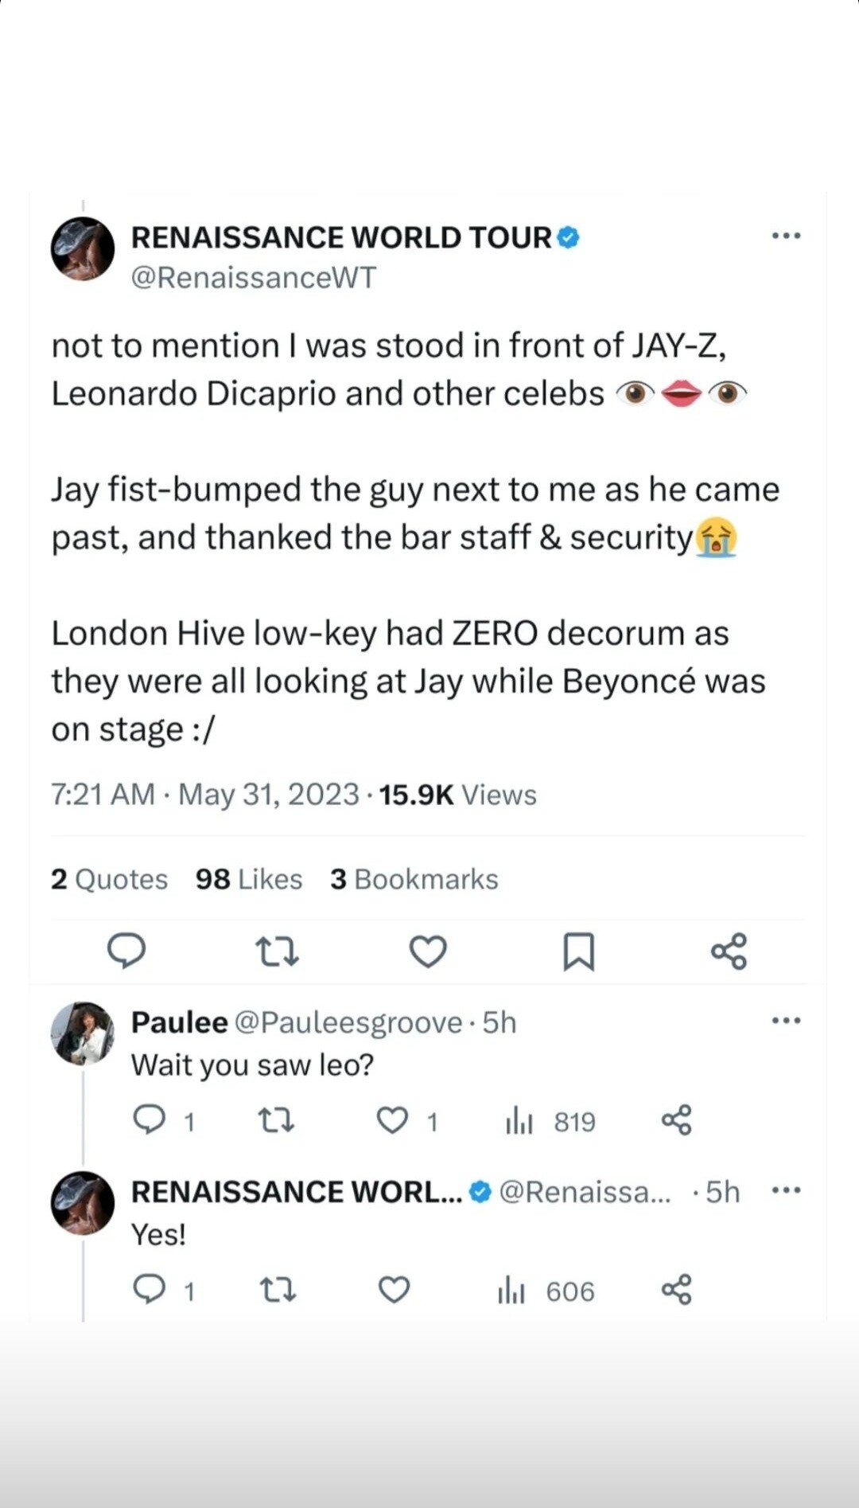Like the main tweet with heart icon
The height and width of the screenshot is (1508, 859).
[428, 951]
